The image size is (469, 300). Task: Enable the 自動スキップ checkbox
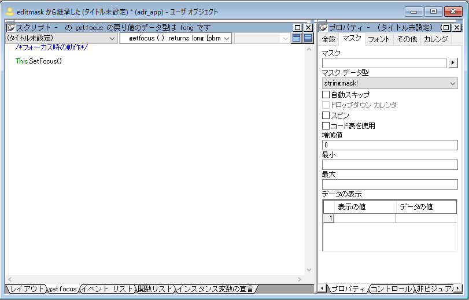326,94
